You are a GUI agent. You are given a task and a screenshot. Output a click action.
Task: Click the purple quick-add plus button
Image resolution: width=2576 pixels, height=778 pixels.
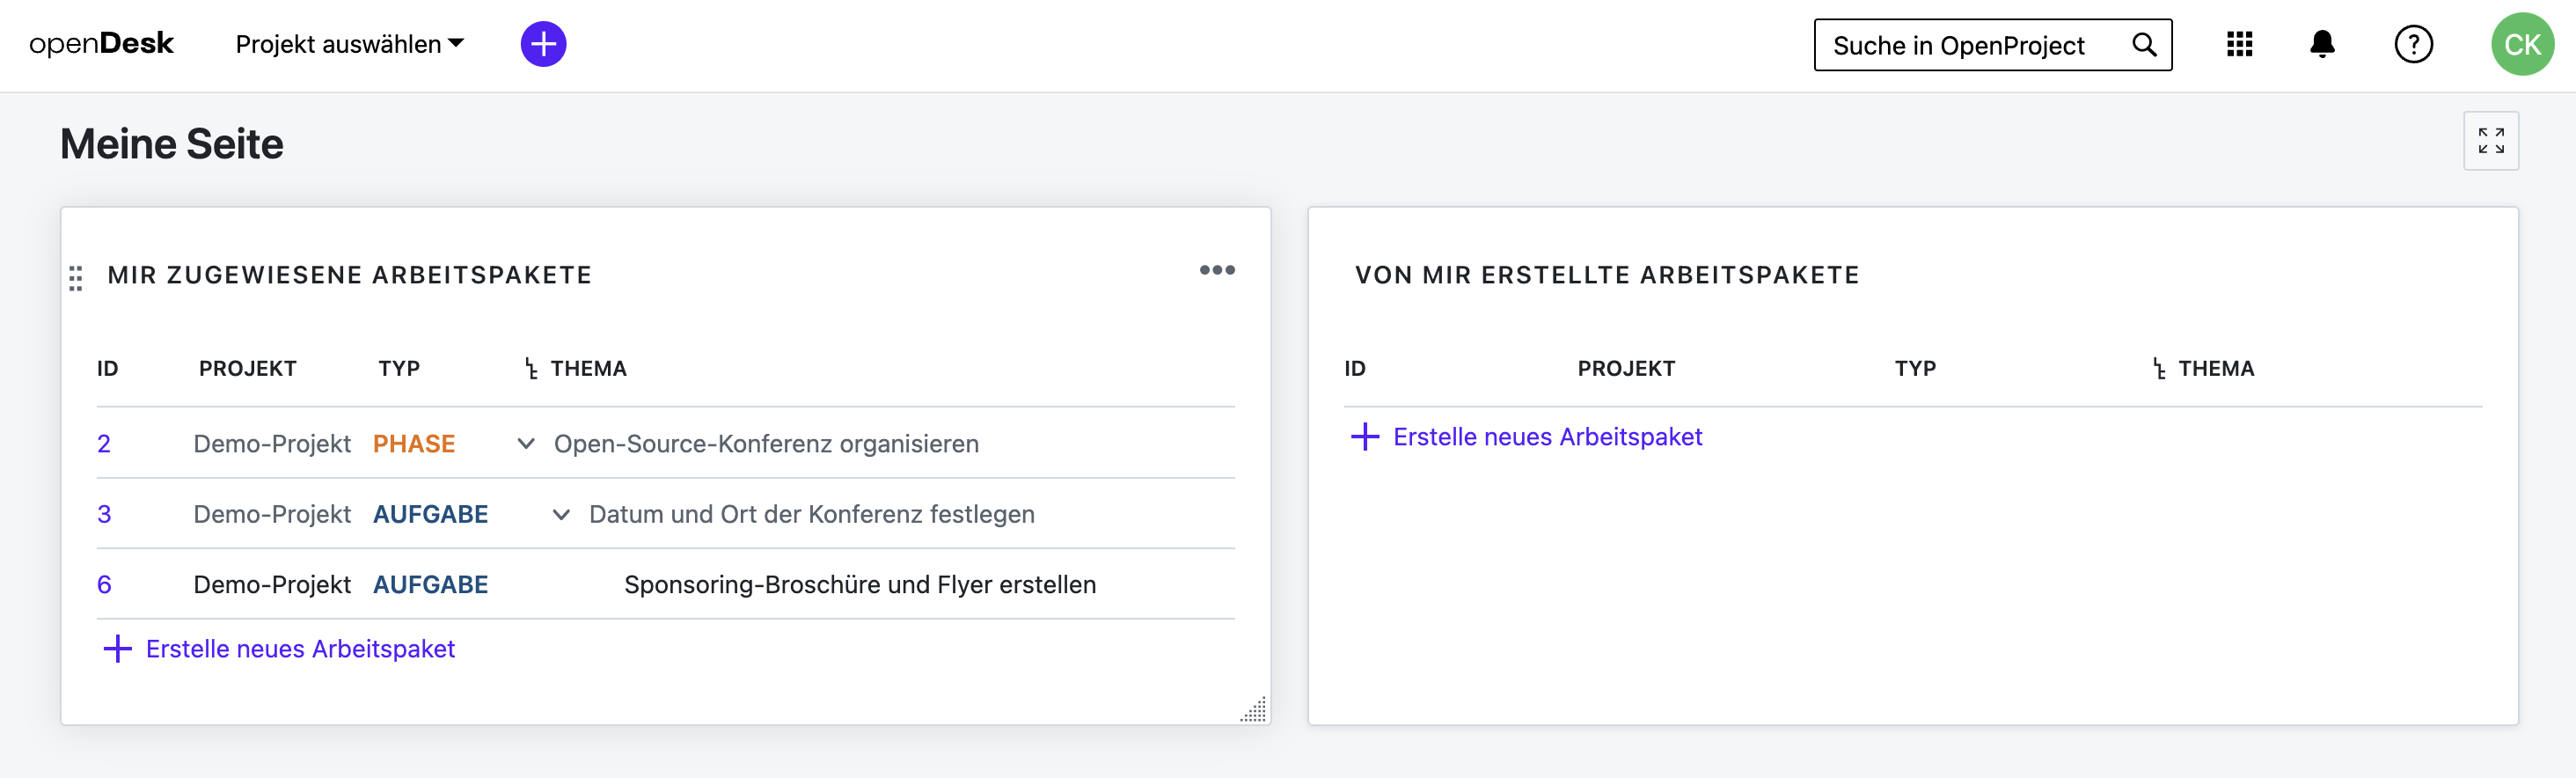(543, 44)
